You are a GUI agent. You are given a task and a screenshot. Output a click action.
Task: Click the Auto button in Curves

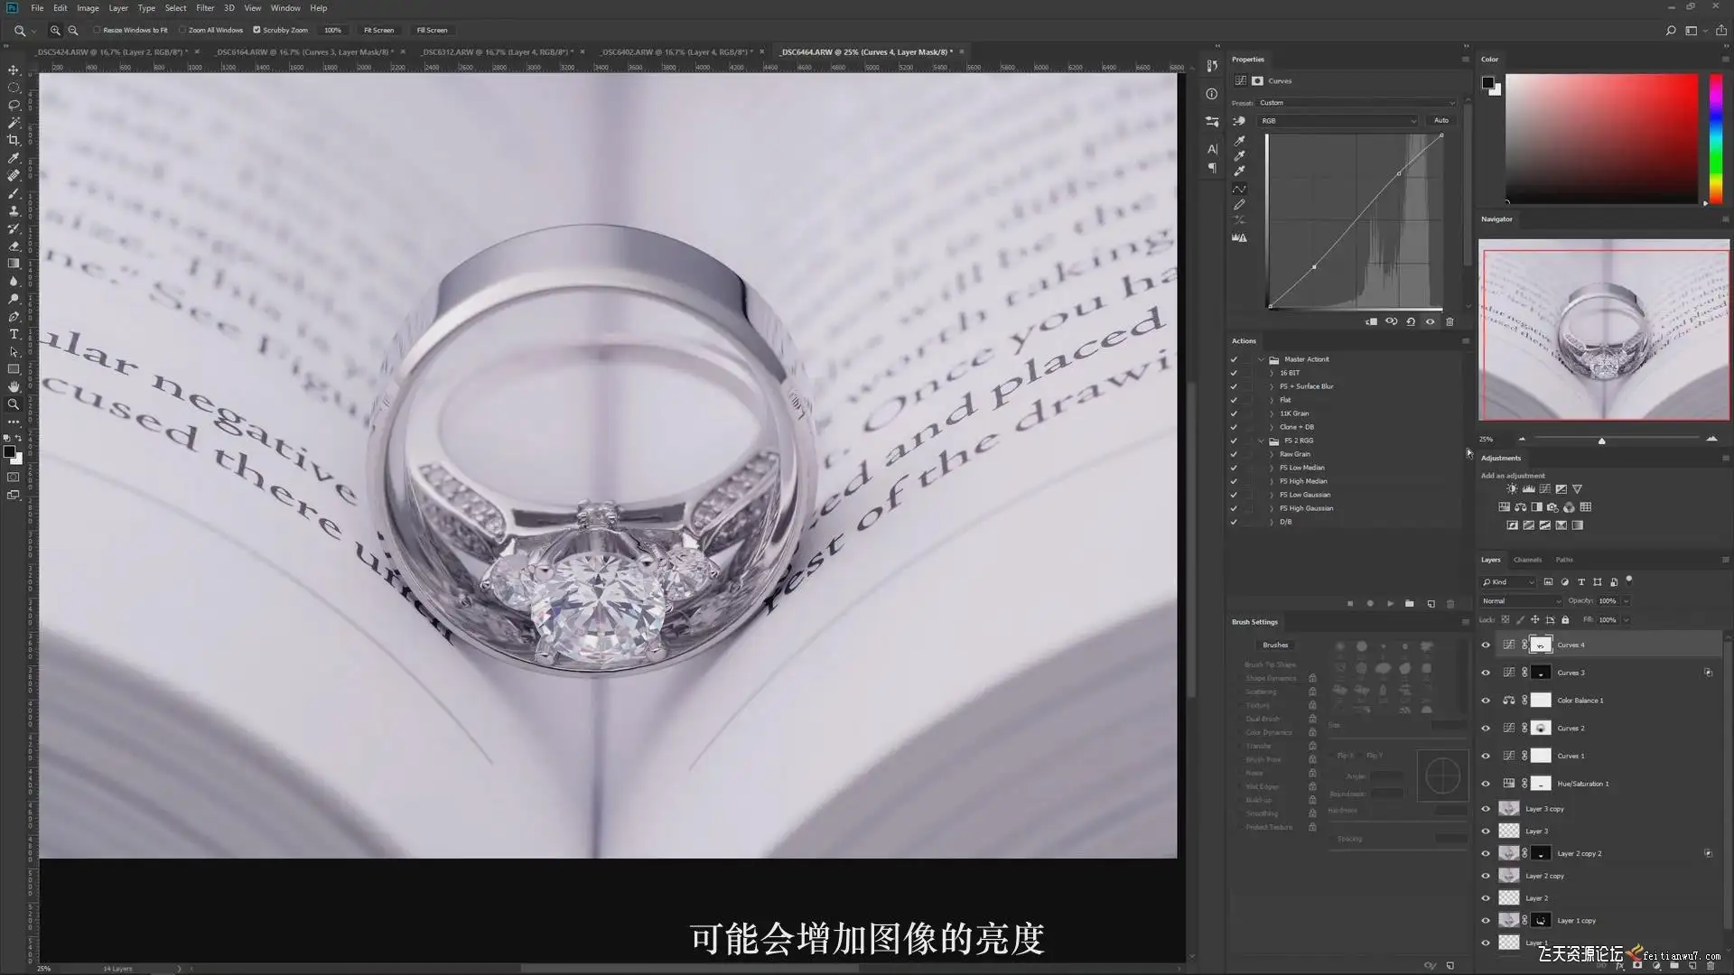[1441, 120]
